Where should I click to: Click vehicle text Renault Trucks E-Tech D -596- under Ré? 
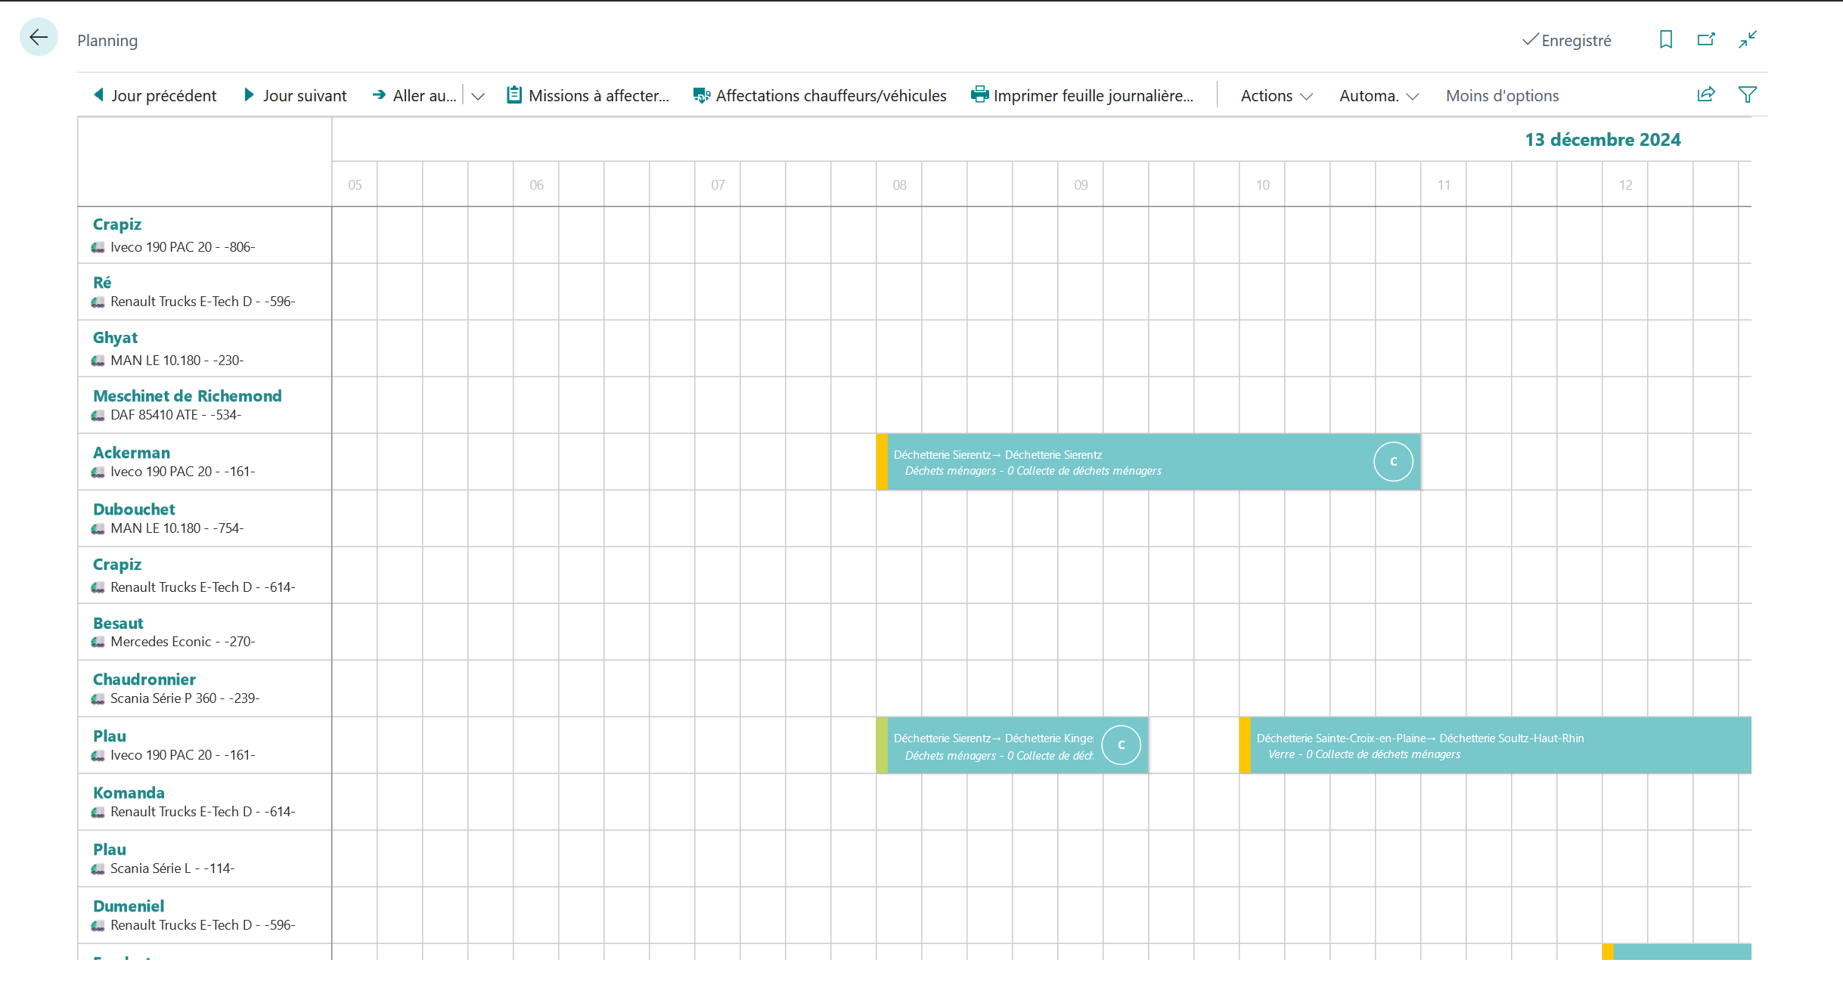point(203,302)
